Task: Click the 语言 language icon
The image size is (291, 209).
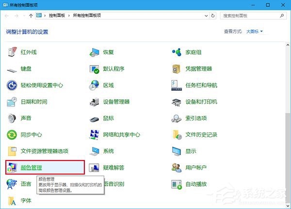Action: pos(12,184)
